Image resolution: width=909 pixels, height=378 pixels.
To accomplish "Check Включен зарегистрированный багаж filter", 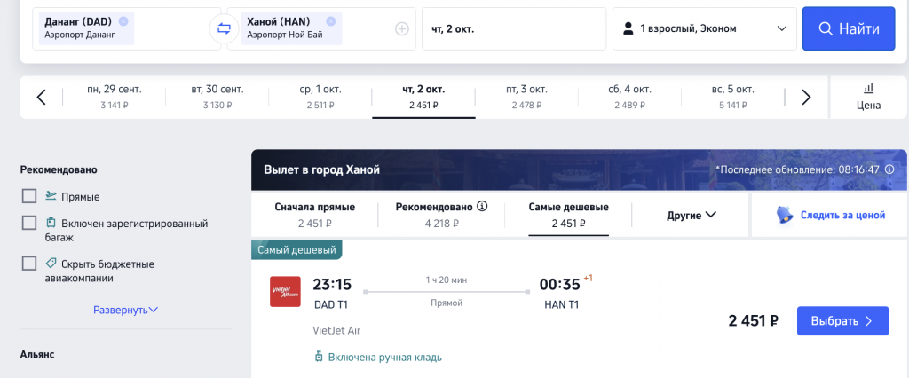I will [29, 224].
